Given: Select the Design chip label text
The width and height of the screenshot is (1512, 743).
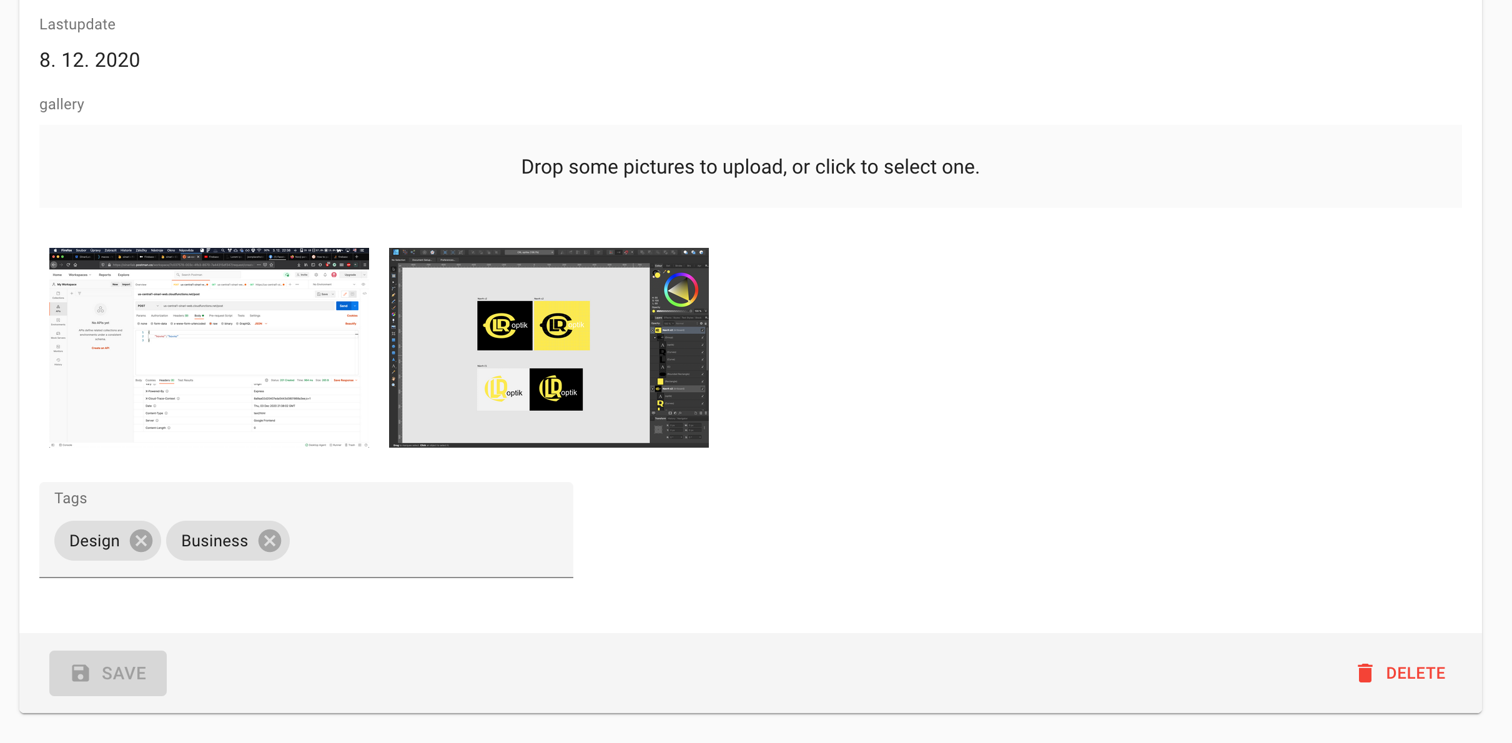Looking at the screenshot, I should coord(94,541).
